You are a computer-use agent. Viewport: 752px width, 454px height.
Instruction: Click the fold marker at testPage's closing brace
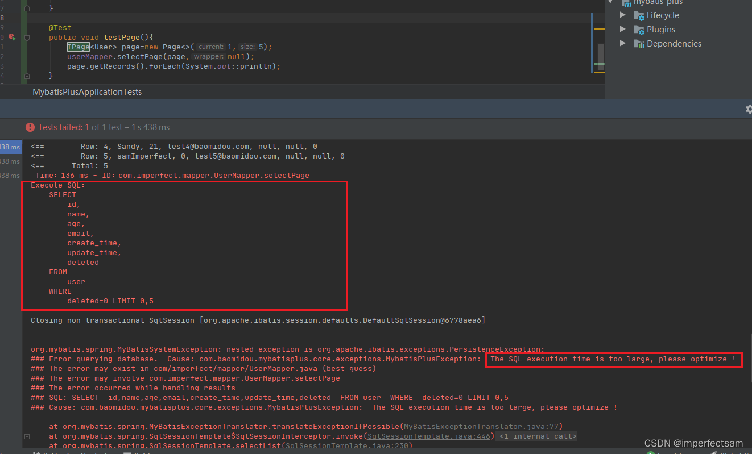[27, 76]
